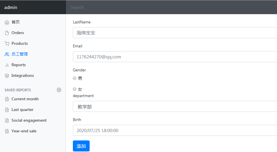Select the 男 gender radio button

[75, 78]
